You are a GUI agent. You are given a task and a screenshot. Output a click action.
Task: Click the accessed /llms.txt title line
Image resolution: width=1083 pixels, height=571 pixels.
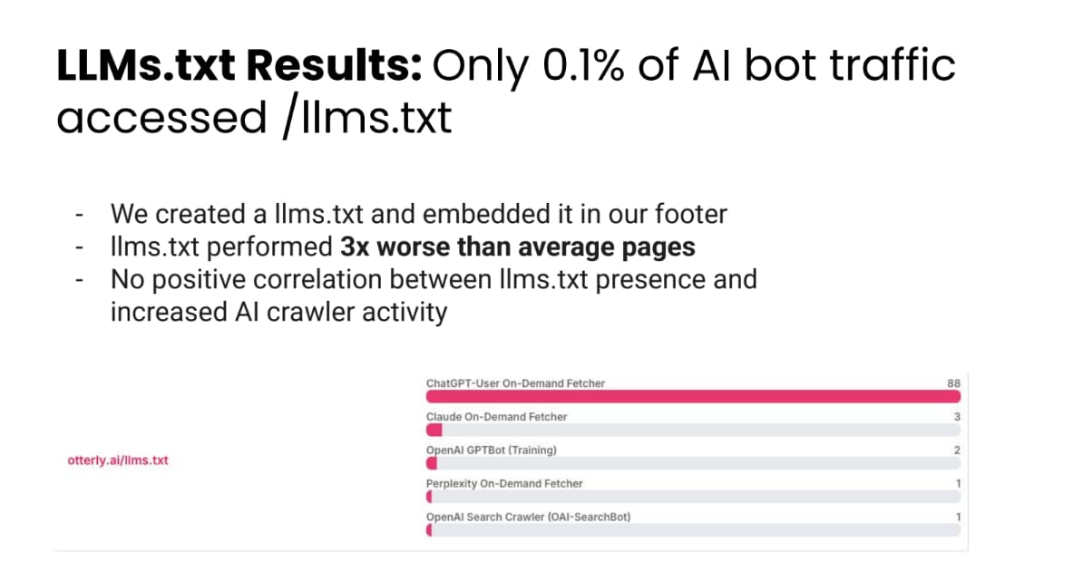point(254,118)
